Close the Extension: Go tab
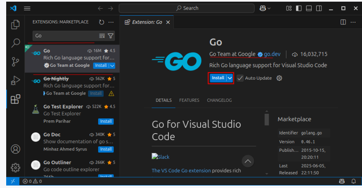 pyautogui.click(x=168, y=22)
